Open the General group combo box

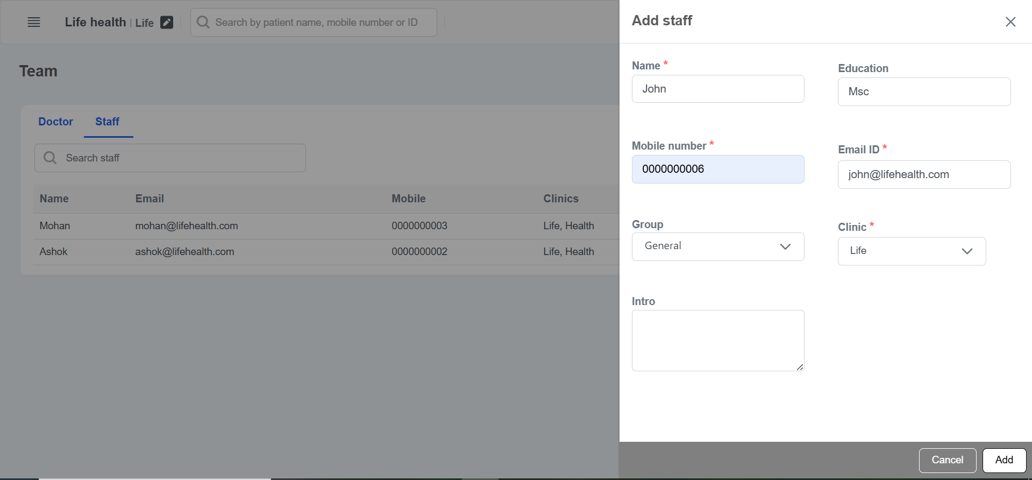(704, 246)
